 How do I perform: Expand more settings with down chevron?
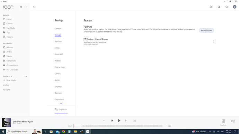coord(61,104)
